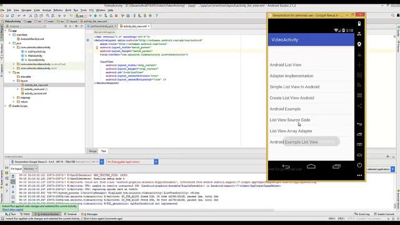Viewport: 400px width, 225px height.
Task: Click the Genymotion battery widget icon
Action: 359,24
